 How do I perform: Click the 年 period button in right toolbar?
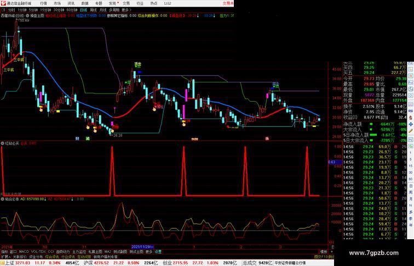411,225
